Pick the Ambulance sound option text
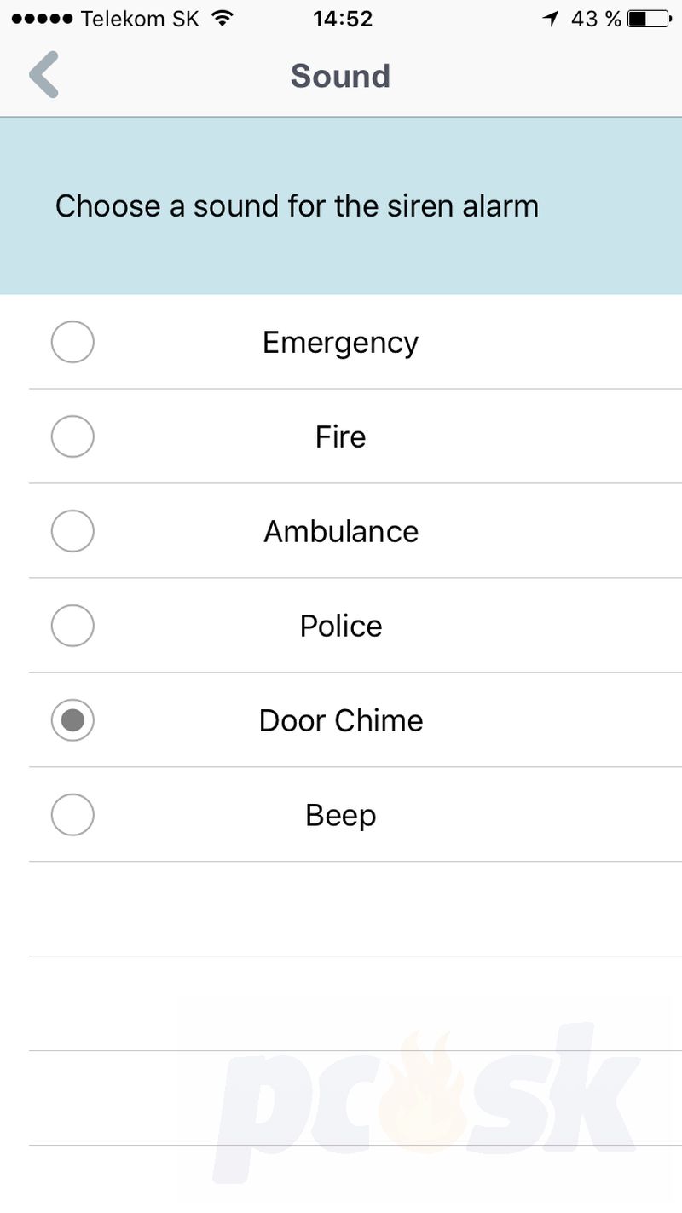682x1213 pixels. 341,531
